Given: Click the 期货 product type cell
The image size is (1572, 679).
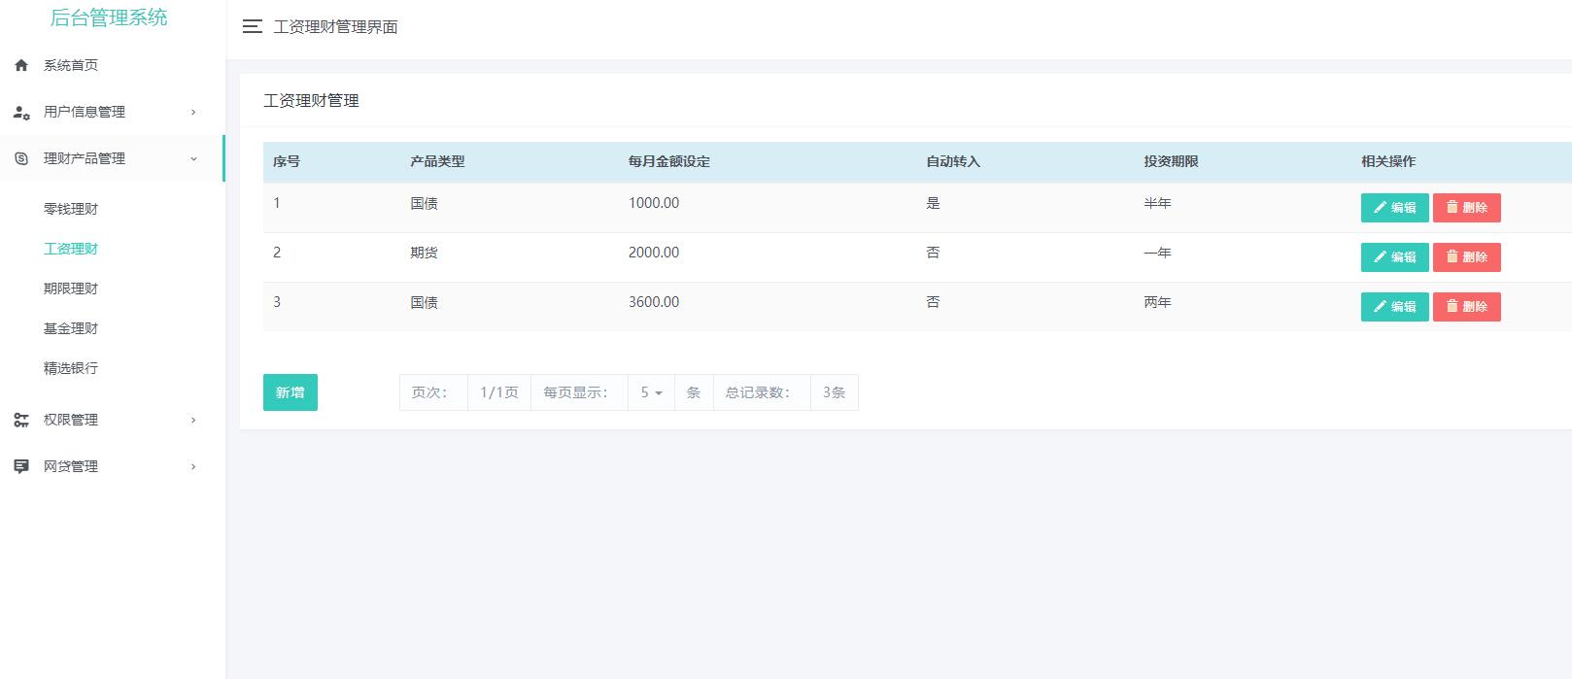Looking at the screenshot, I should point(424,253).
